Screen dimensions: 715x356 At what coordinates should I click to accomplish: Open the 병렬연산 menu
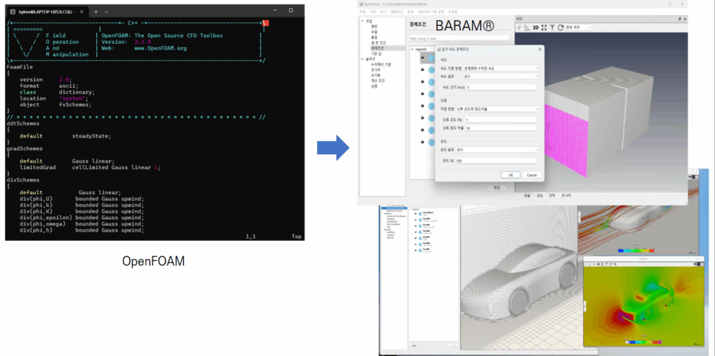(395, 11)
